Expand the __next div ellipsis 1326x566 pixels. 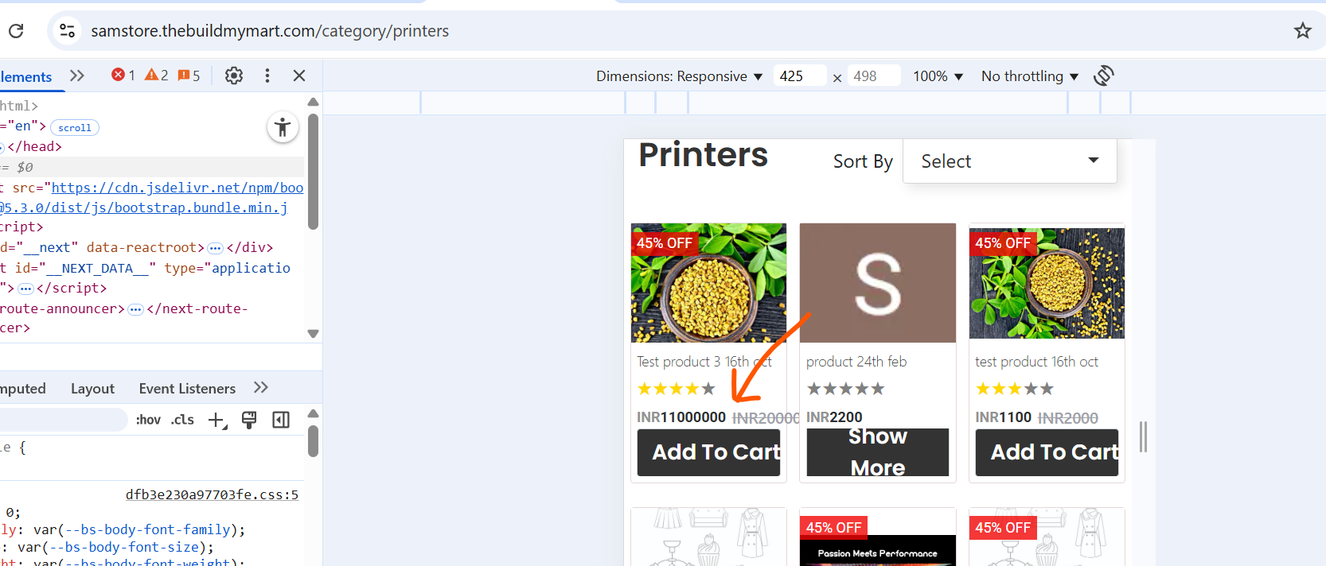tap(215, 248)
